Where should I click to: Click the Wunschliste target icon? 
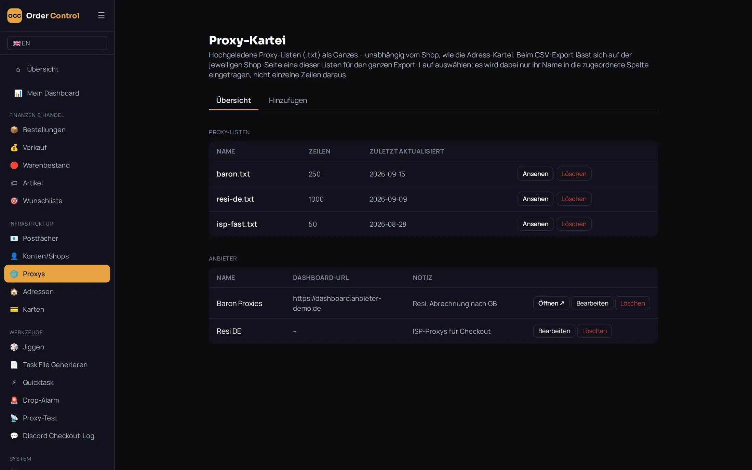pyautogui.click(x=14, y=201)
